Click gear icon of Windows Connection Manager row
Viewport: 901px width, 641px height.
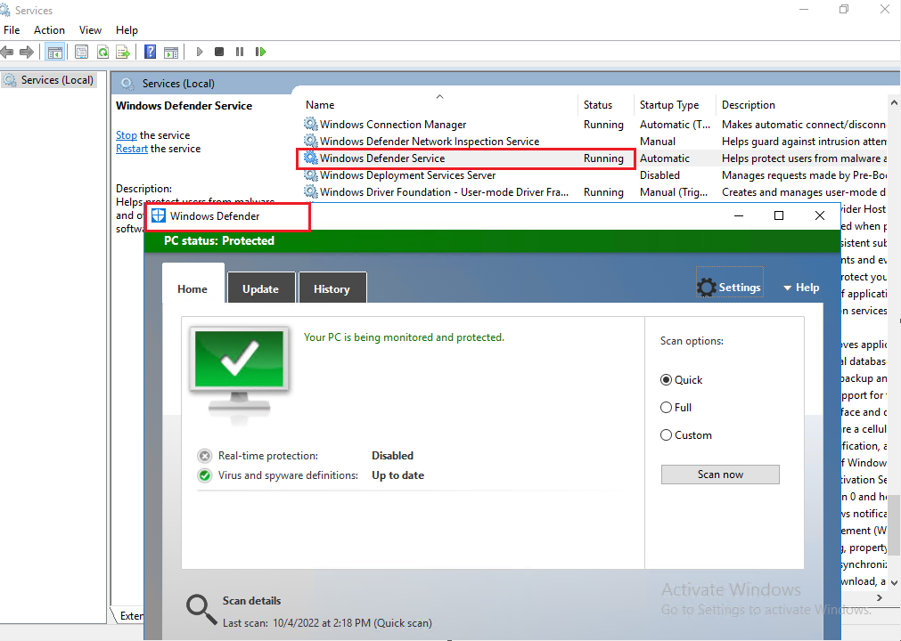pos(311,124)
